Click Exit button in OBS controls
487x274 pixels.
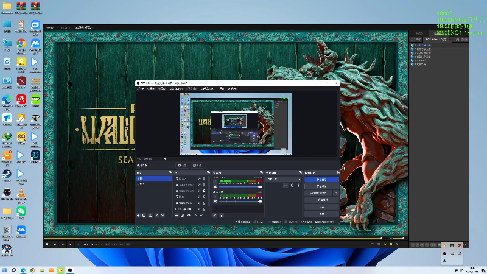tap(322, 214)
